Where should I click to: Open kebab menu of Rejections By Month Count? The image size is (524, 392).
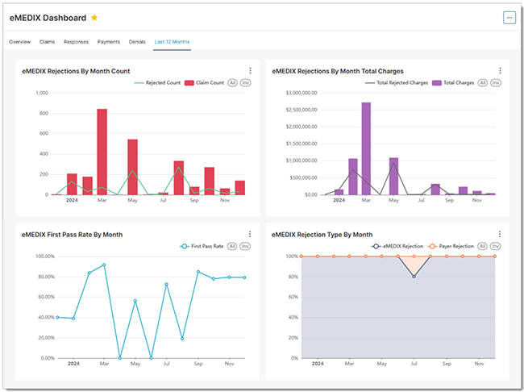point(250,70)
